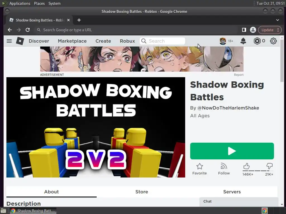Open the Roblox hamburger navigation menu
The height and width of the screenshot is (214, 286).
[x=9, y=41]
